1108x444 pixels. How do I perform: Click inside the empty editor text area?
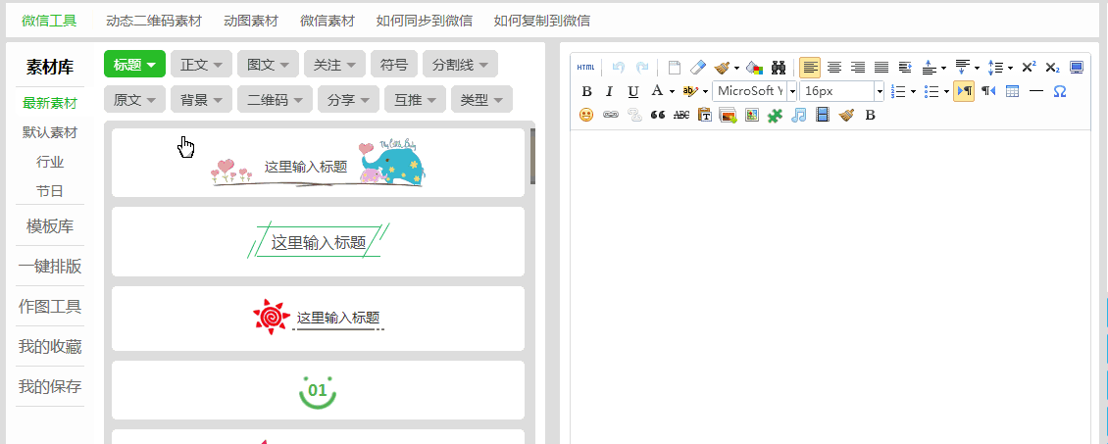(x=831, y=286)
